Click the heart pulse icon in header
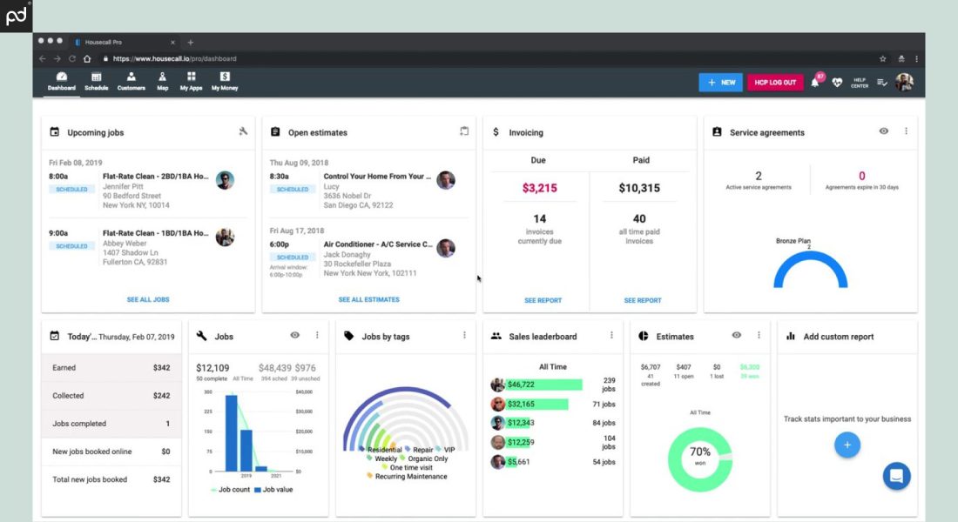This screenshot has height=522, width=958. click(838, 83)
